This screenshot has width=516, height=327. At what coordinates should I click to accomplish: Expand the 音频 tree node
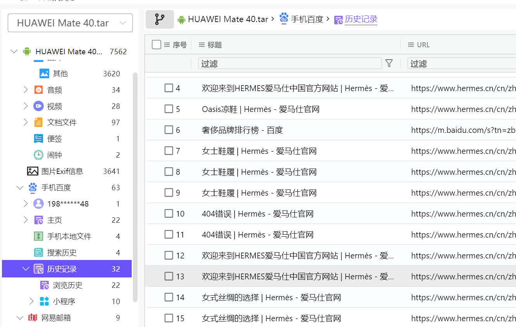pyautogui.click(x=26, y=90)
